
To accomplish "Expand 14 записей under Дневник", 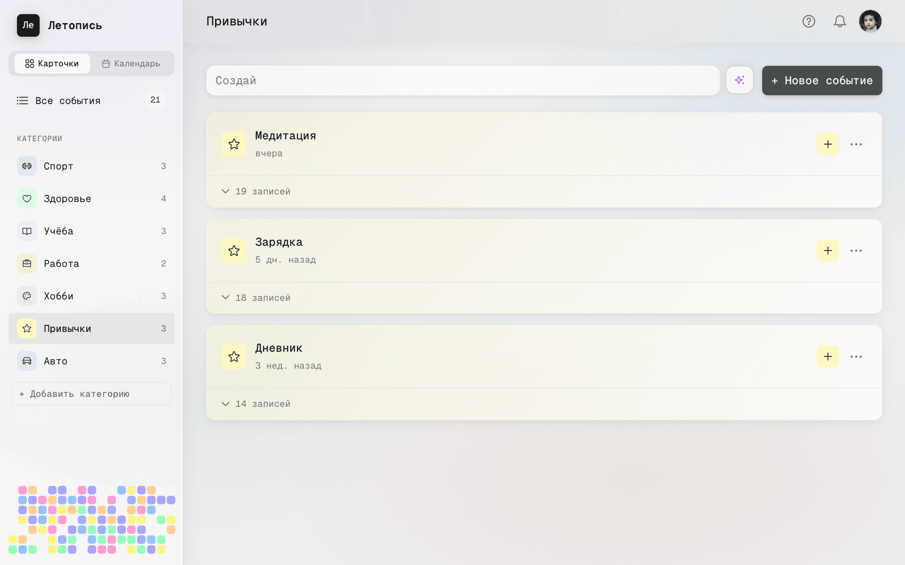I will click(x=256, y=404).
